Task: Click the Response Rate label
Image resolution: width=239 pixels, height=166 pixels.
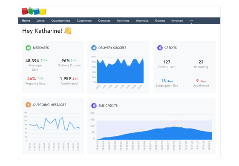Action: pos(35,83)
